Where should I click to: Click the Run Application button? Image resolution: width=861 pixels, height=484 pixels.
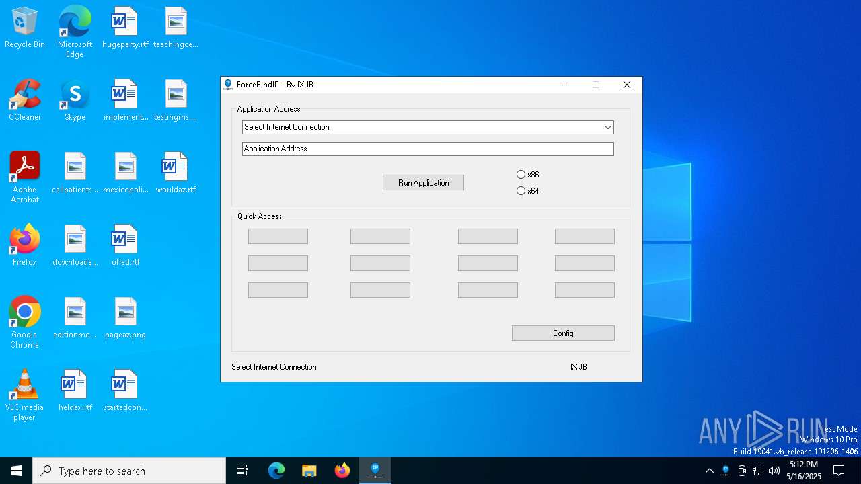point(423,183)
